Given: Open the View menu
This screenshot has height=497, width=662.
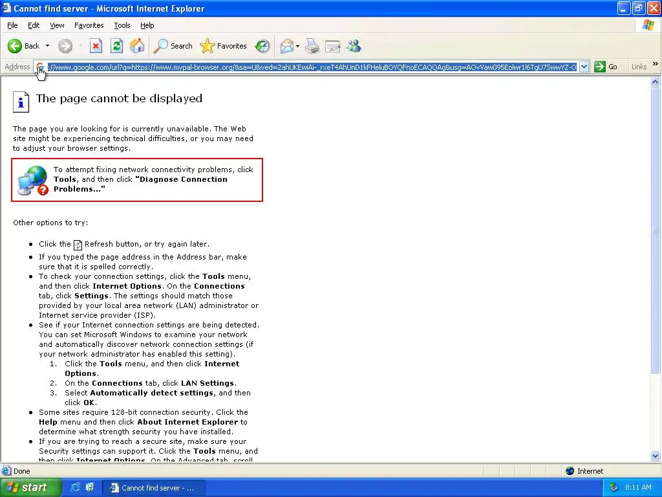Looking at the screenshot, I should coord(57,25).
